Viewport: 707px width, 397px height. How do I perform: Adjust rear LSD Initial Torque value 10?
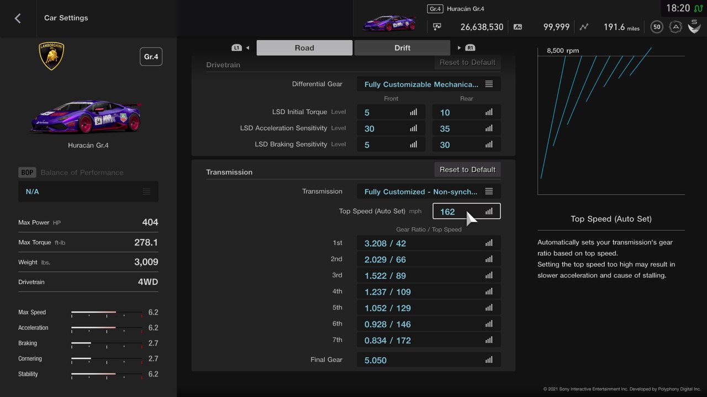point(467,112)
